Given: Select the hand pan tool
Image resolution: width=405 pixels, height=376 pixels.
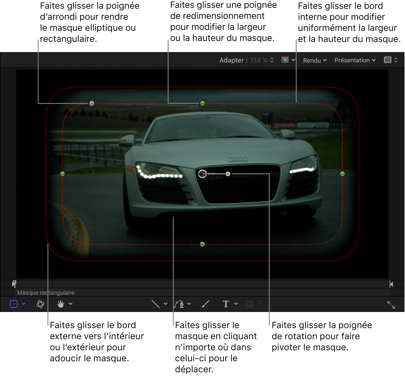Looking at the screenshot, I should click(x=61, y=304).
